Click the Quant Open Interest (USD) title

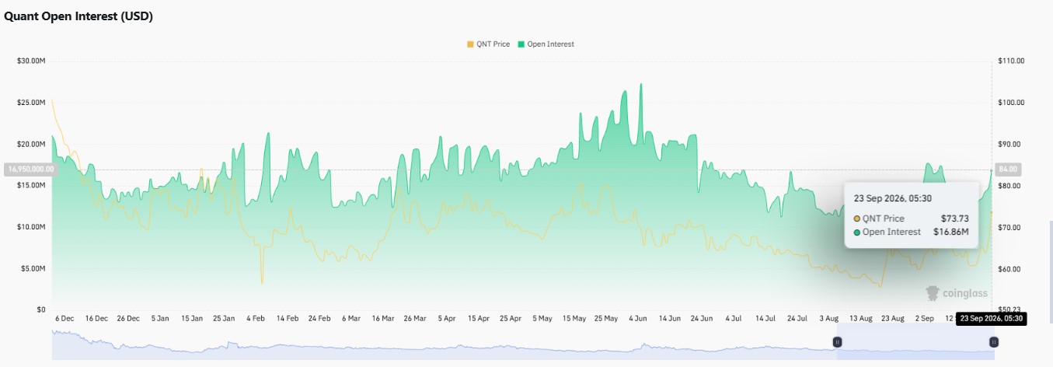[78, 17]
